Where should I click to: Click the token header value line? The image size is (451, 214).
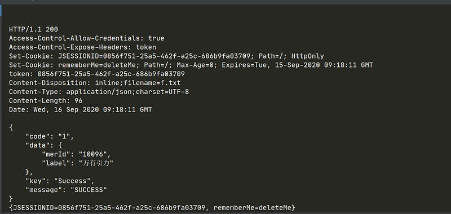pos(97,74)
